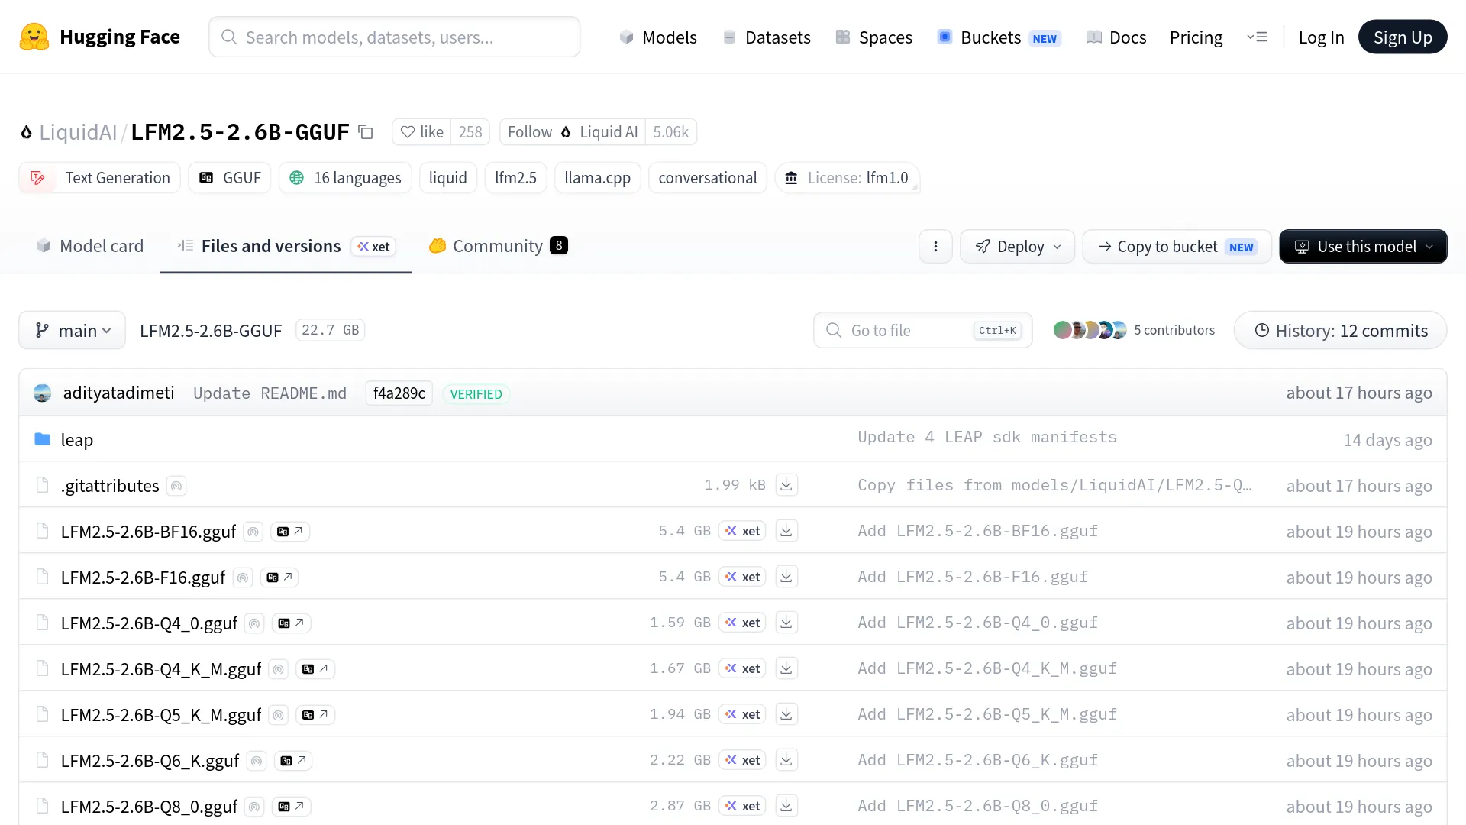Download LFM2.5-2.6B-Q8_0.gguf

coord(786,805)
